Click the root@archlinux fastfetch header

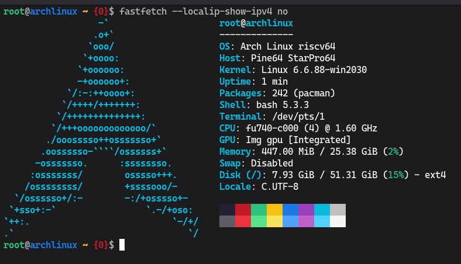[256, 23]
